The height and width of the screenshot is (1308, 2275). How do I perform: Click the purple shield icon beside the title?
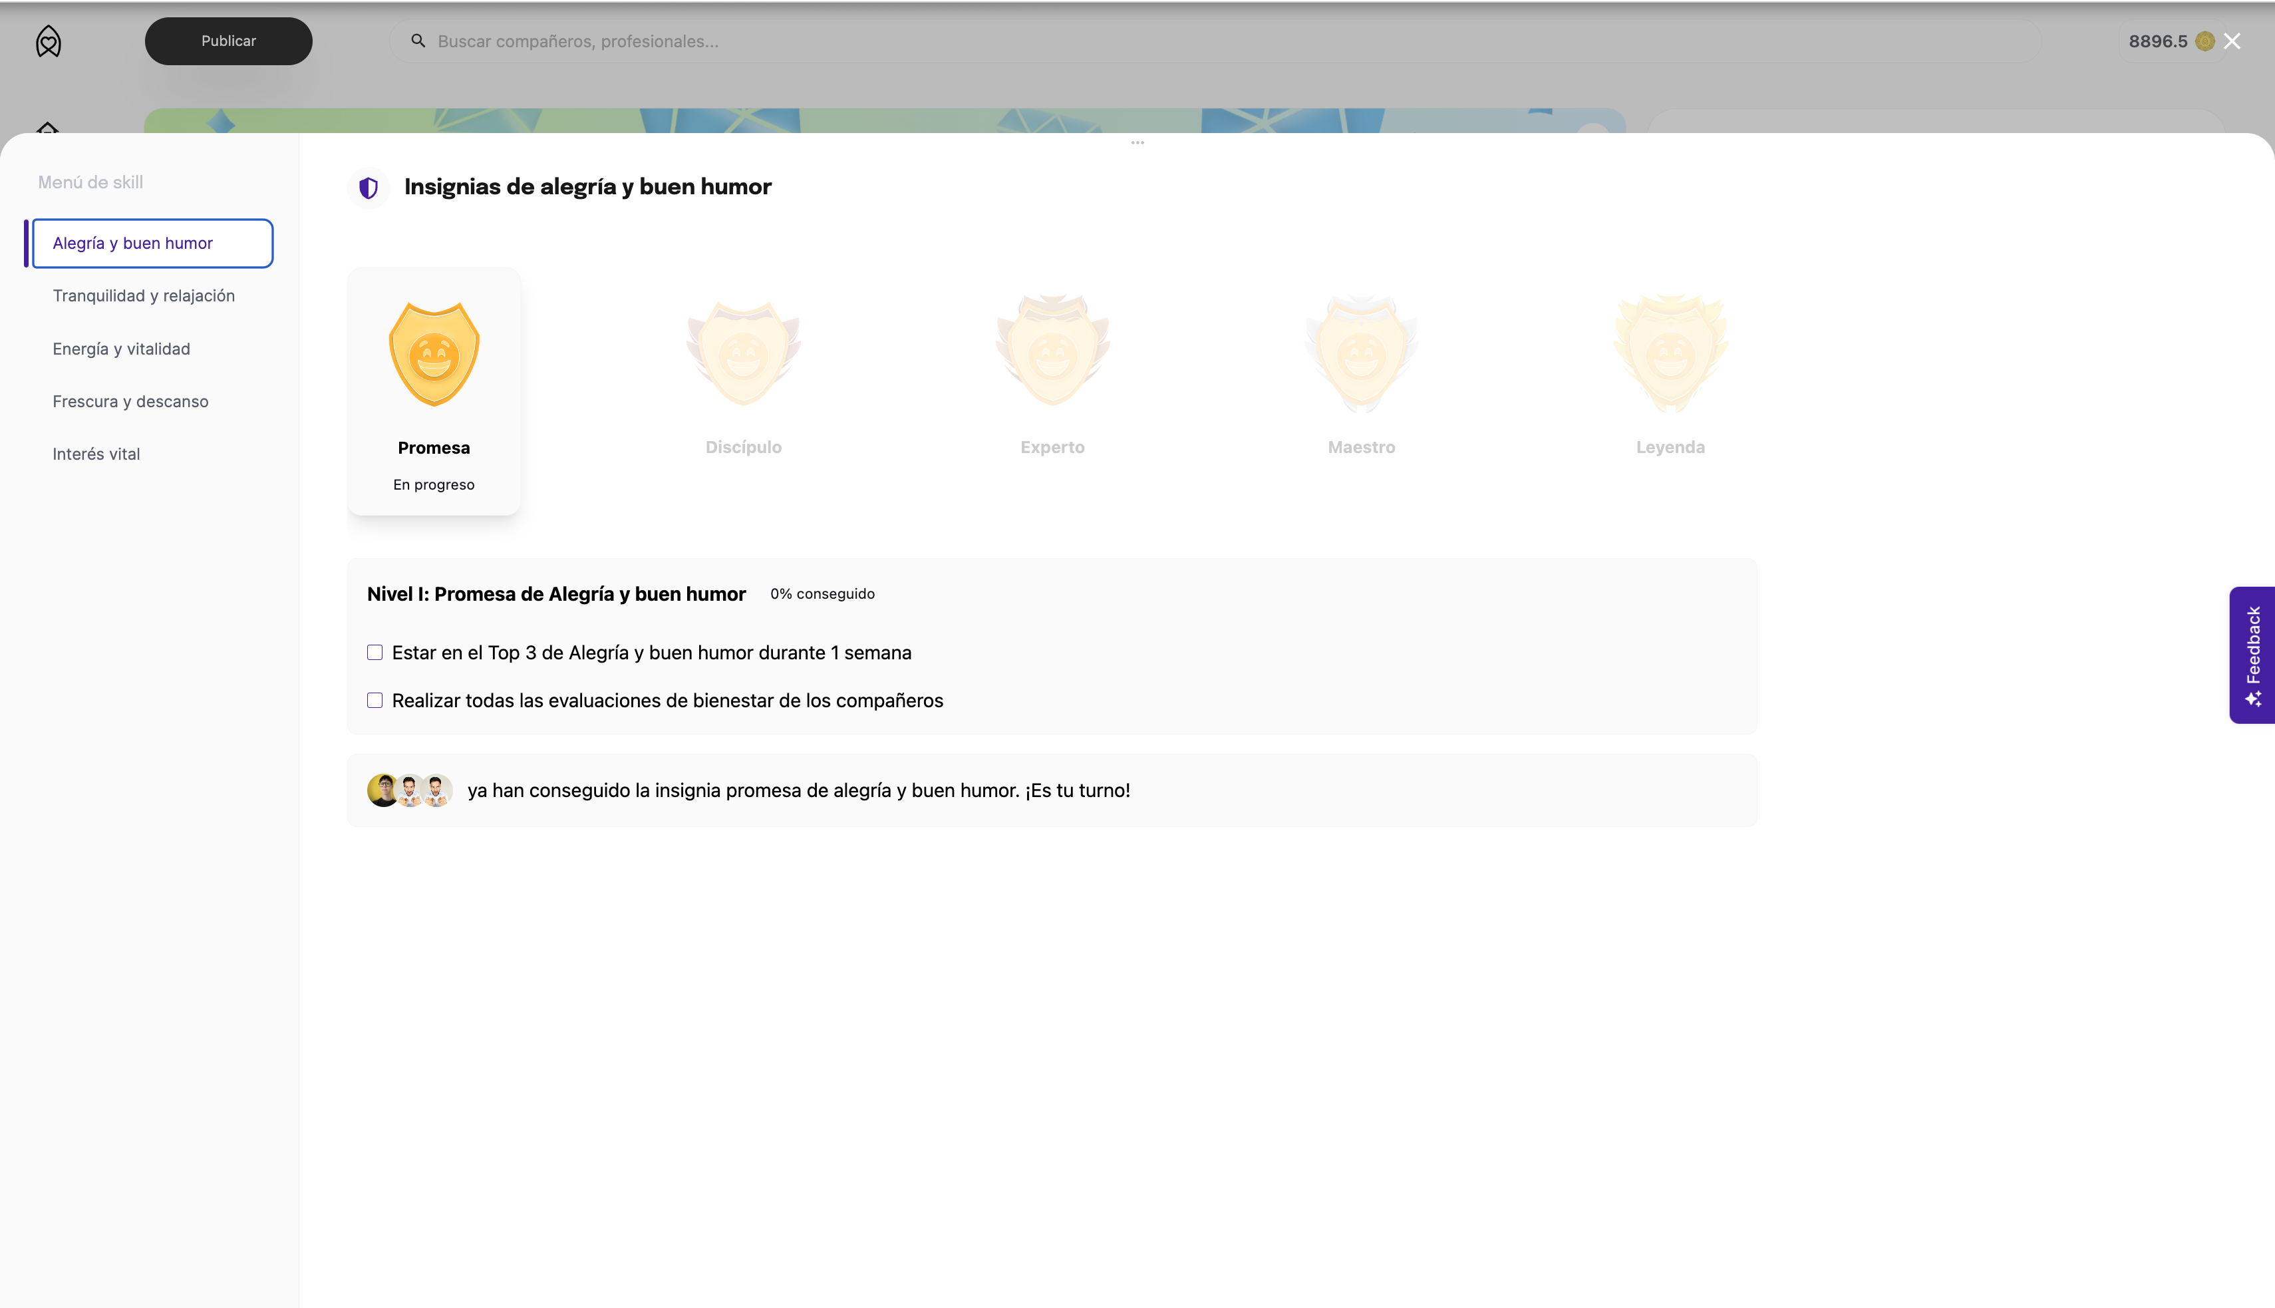point(369,188)
